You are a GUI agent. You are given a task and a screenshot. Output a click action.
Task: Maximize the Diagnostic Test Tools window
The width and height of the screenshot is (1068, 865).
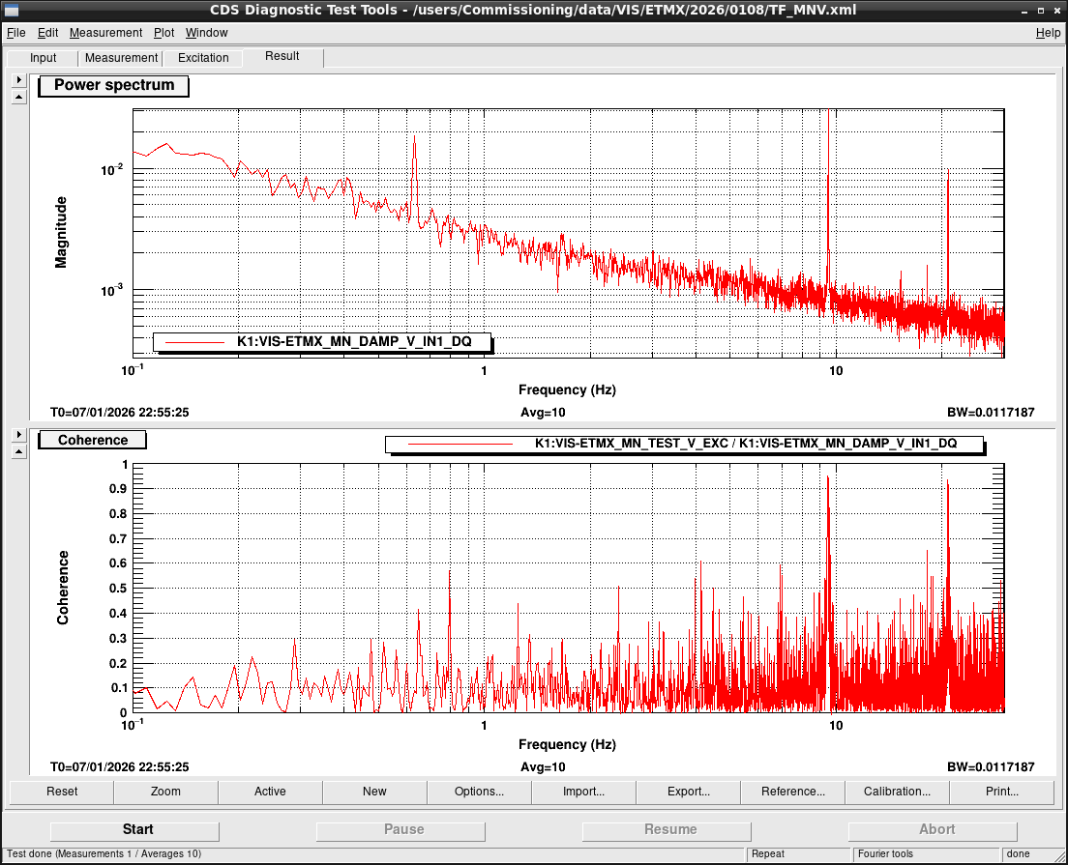pyautogui.click(x=1041, y=11)
